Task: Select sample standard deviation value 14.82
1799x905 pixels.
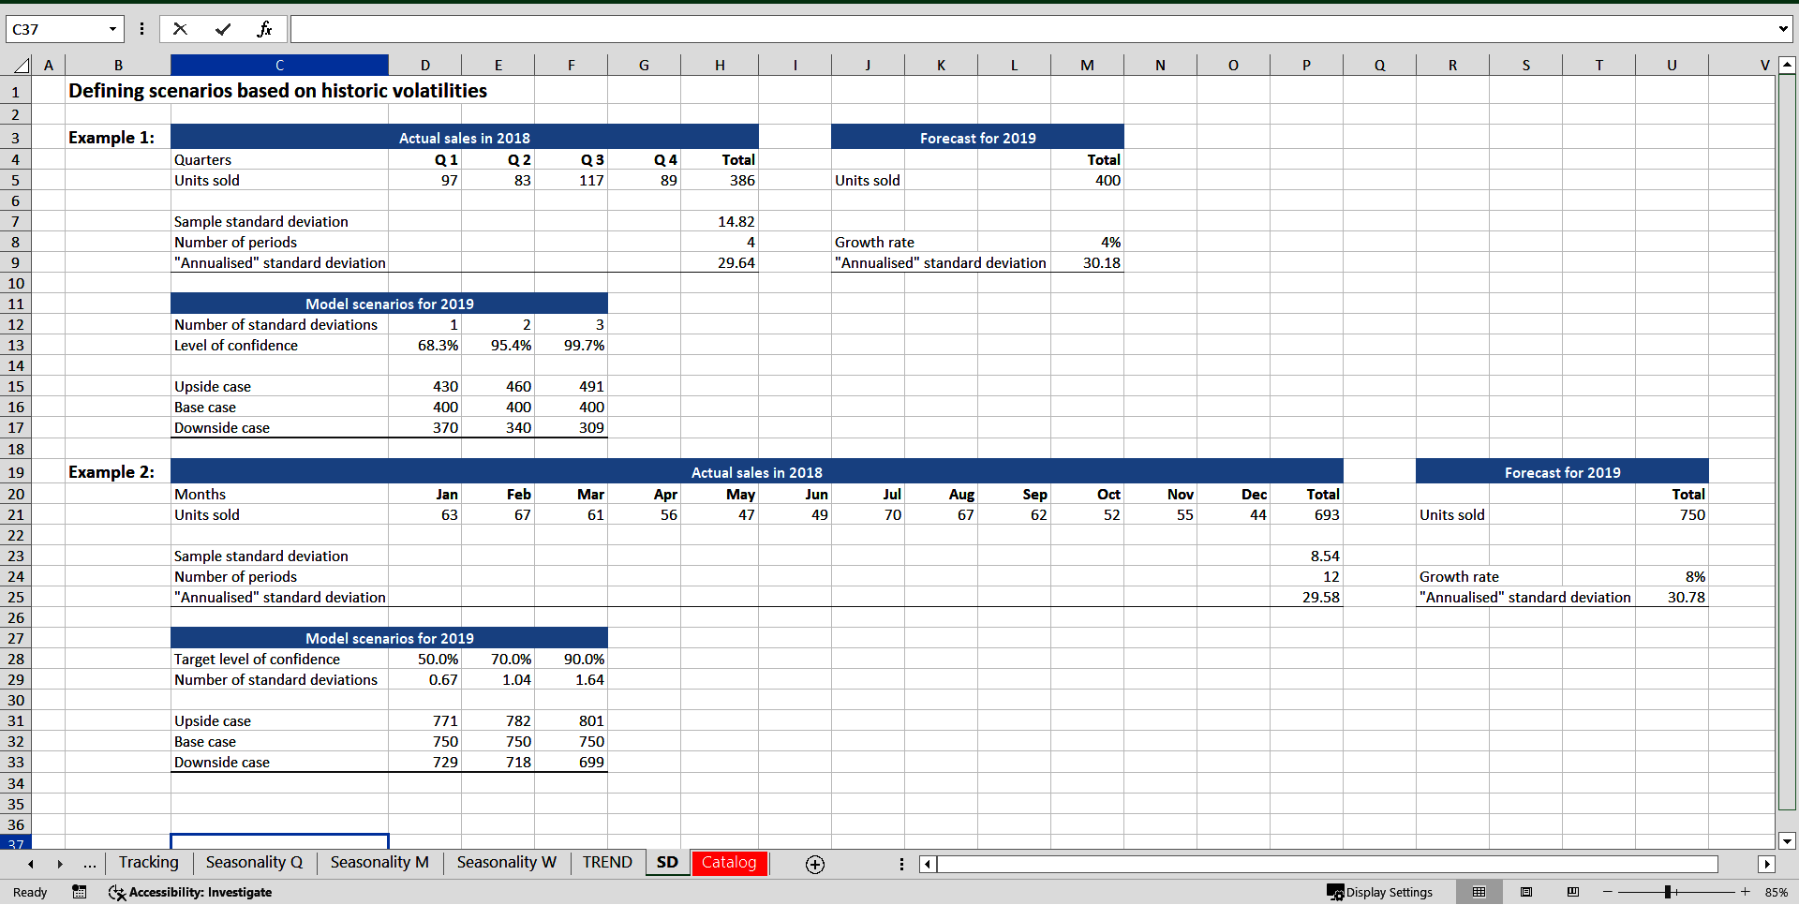Action: coord(720,221)
